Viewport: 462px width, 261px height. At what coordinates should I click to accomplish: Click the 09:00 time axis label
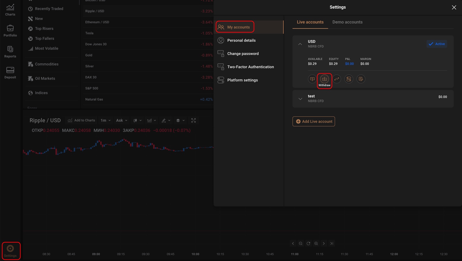(96, 254)
